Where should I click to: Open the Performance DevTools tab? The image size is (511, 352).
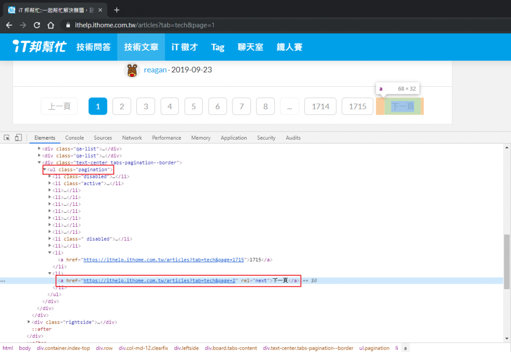(x=167, y=138)
